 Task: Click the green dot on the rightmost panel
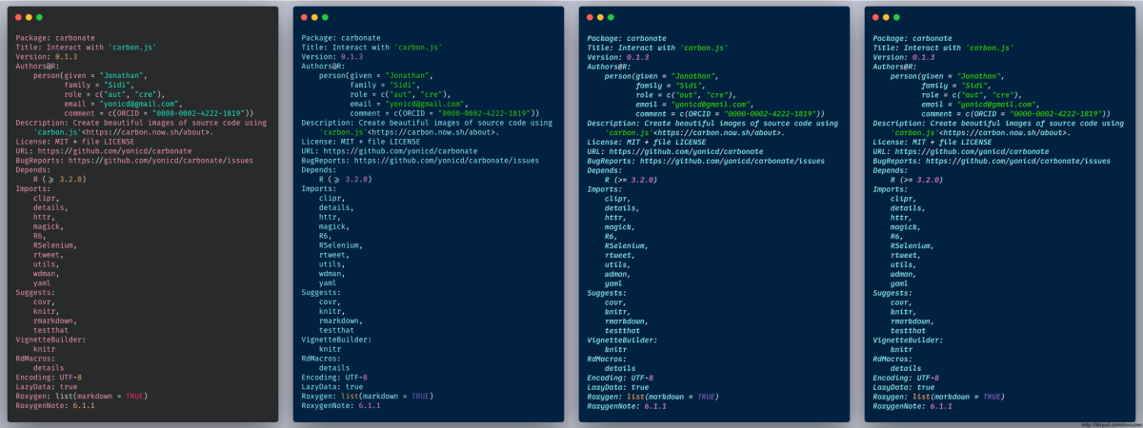pyautogui.click(x=896, y=17)
